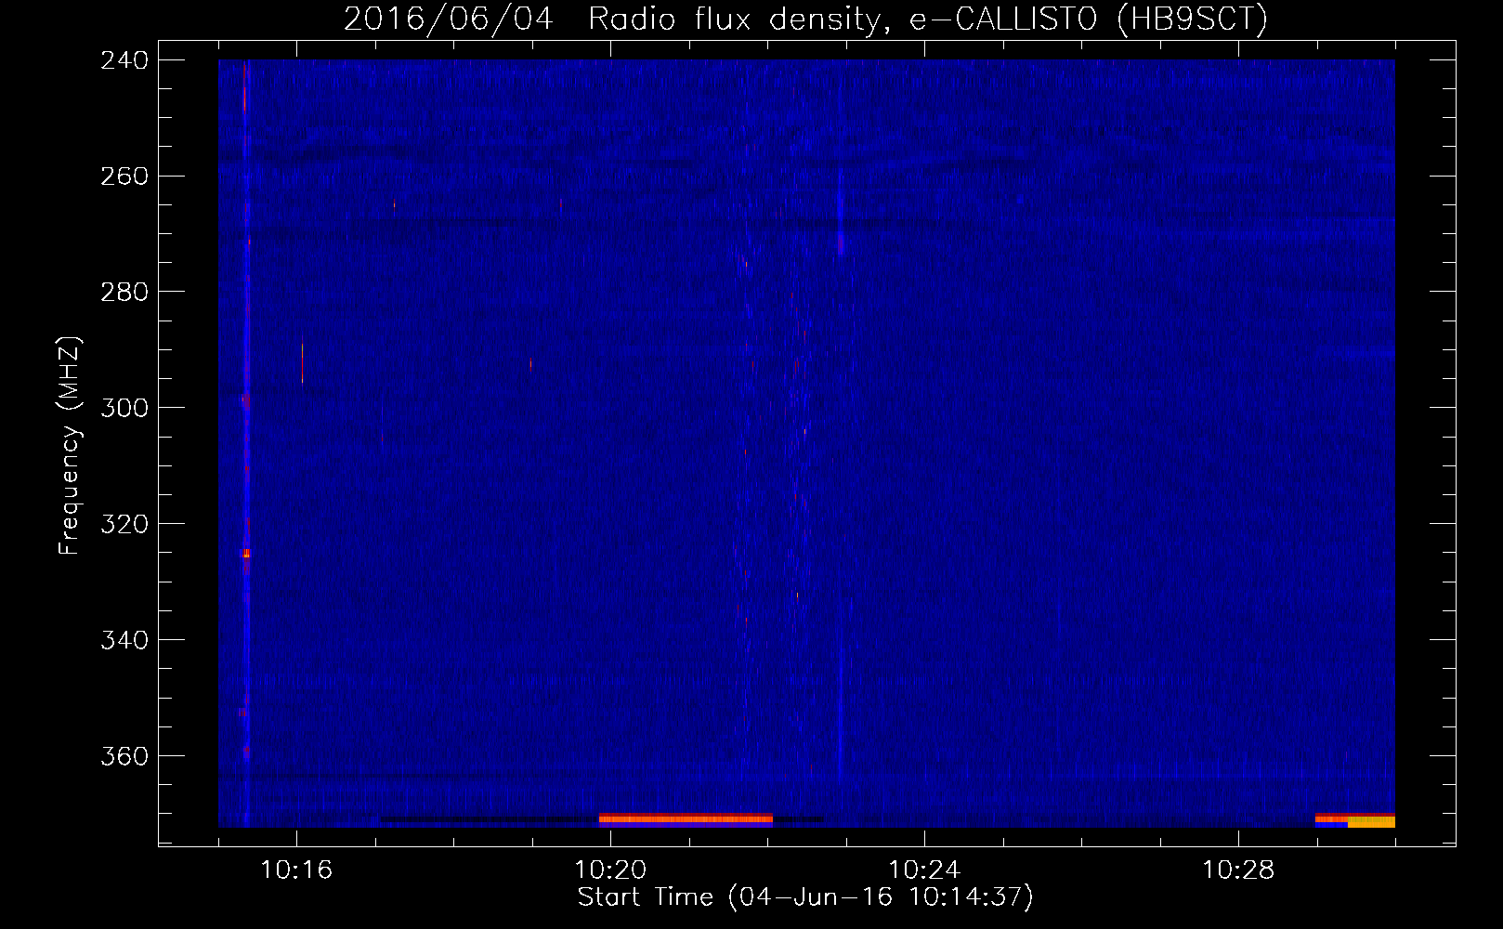Click the orange block at the bottom right of the spectrogram
Viewport: 1503px width, 929px height.
click(1371, 822)
